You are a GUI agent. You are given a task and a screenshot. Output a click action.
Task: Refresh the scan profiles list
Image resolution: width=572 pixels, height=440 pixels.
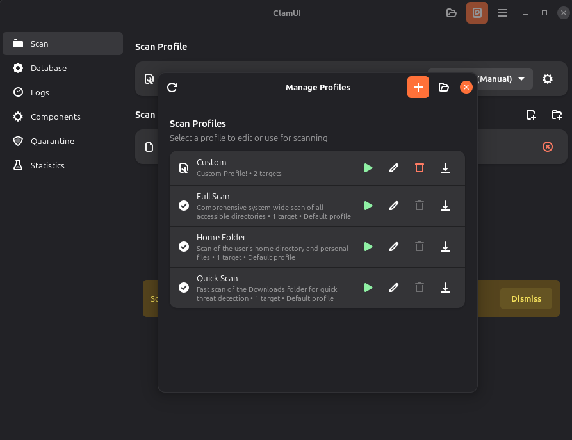[x=172, y=87]
